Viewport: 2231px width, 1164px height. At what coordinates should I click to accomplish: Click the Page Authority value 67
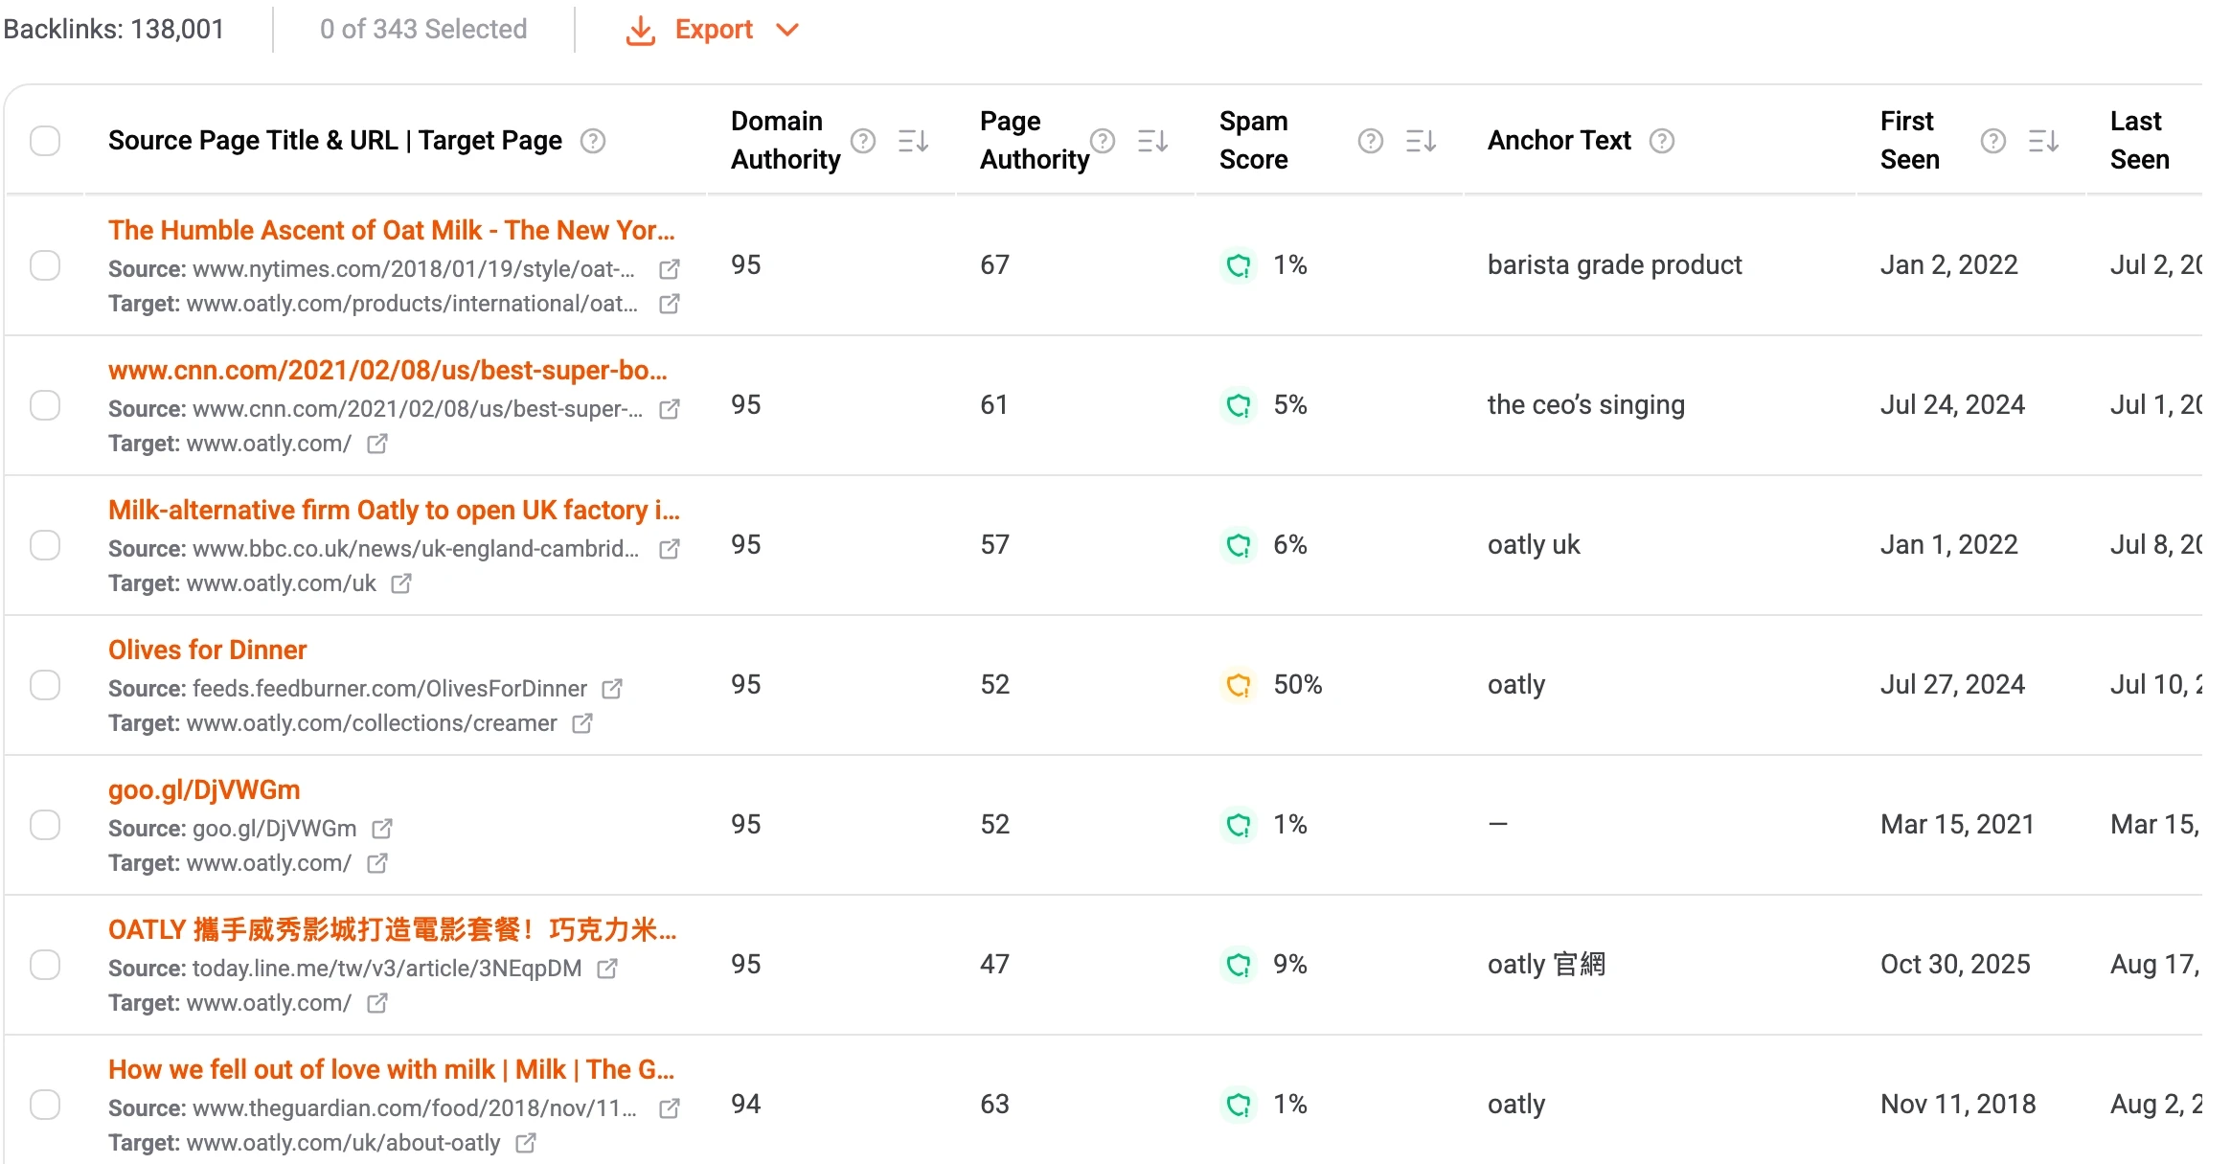click(x=994, y=265)
